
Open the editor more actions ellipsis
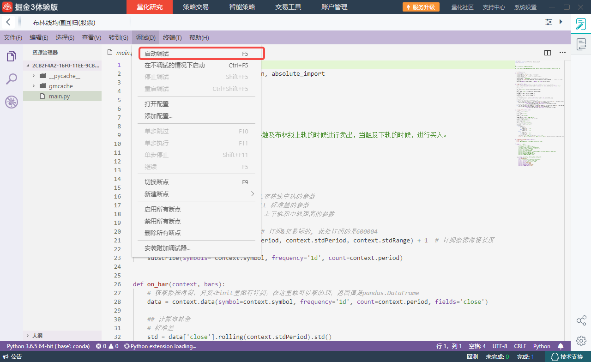[x=562, y=53]
